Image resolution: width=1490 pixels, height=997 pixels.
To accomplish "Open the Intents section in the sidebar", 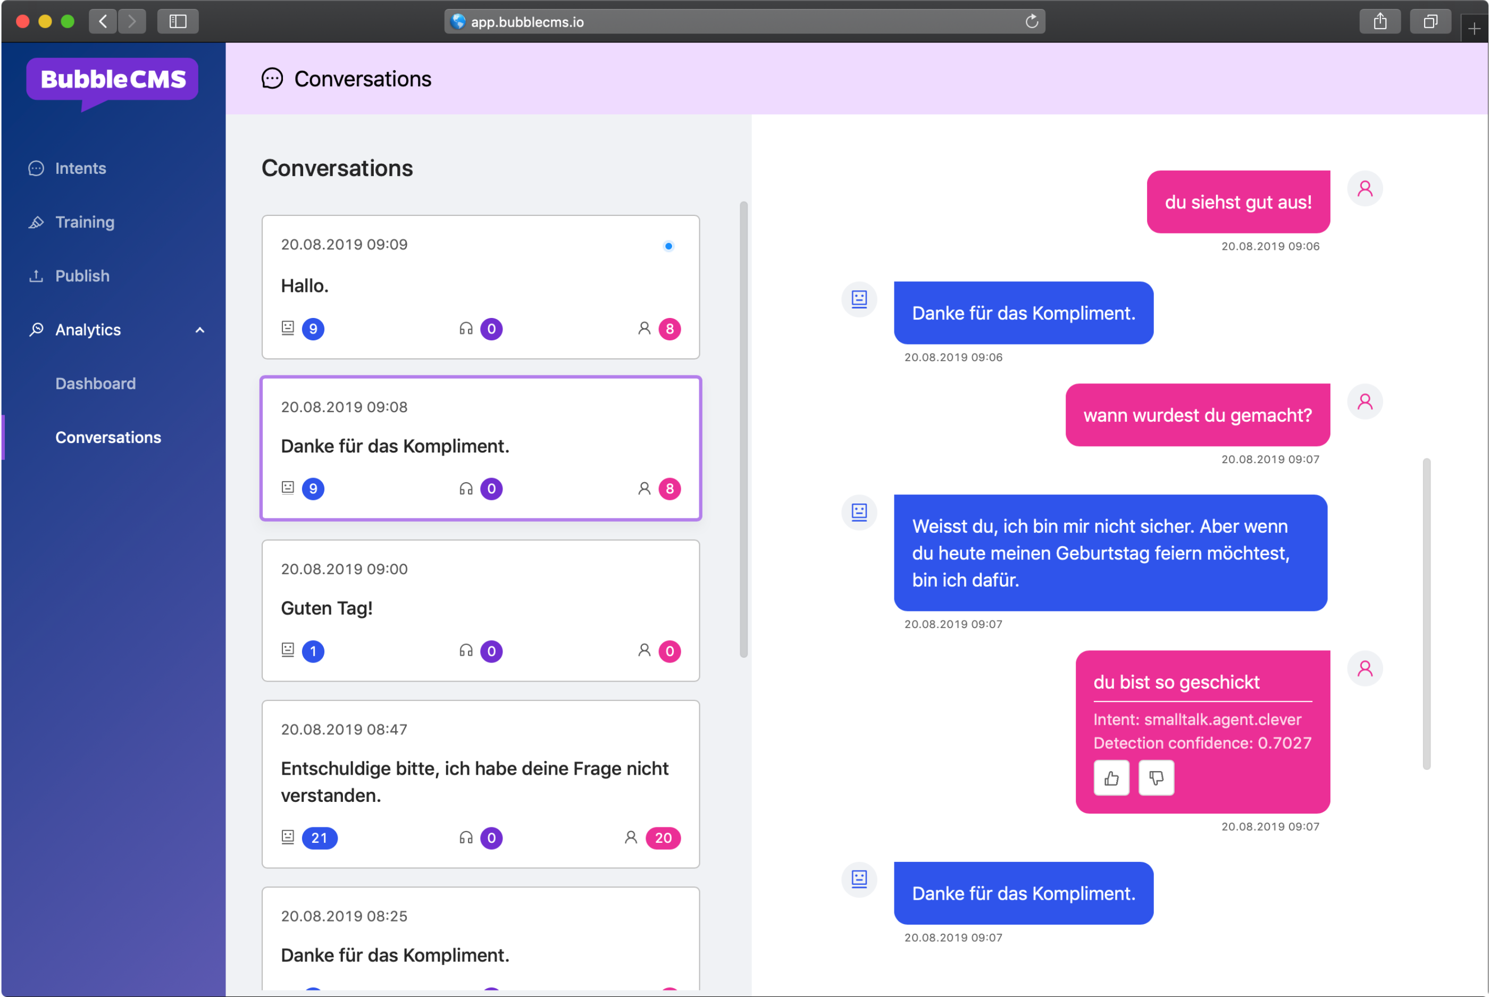I will [80, 168].
